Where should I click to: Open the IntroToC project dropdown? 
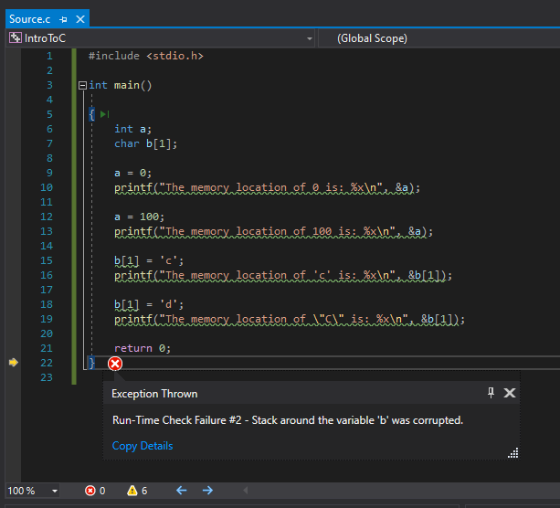310,38
